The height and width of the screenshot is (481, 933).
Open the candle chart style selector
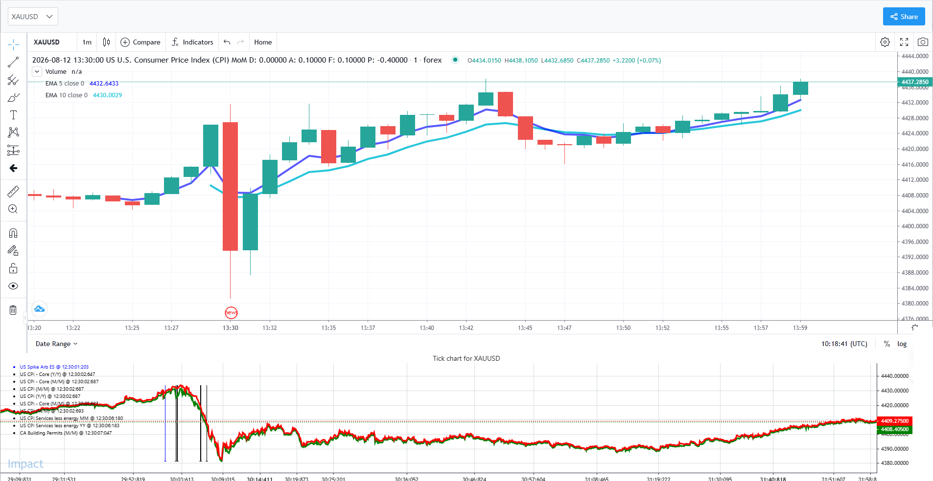pyautogui.click(x=106, y=42)
